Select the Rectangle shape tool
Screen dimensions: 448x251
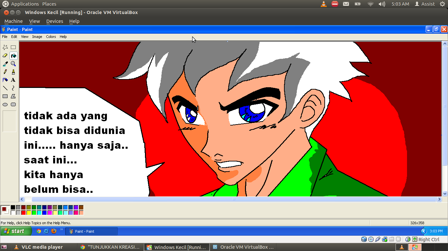(x=5, y=96)
